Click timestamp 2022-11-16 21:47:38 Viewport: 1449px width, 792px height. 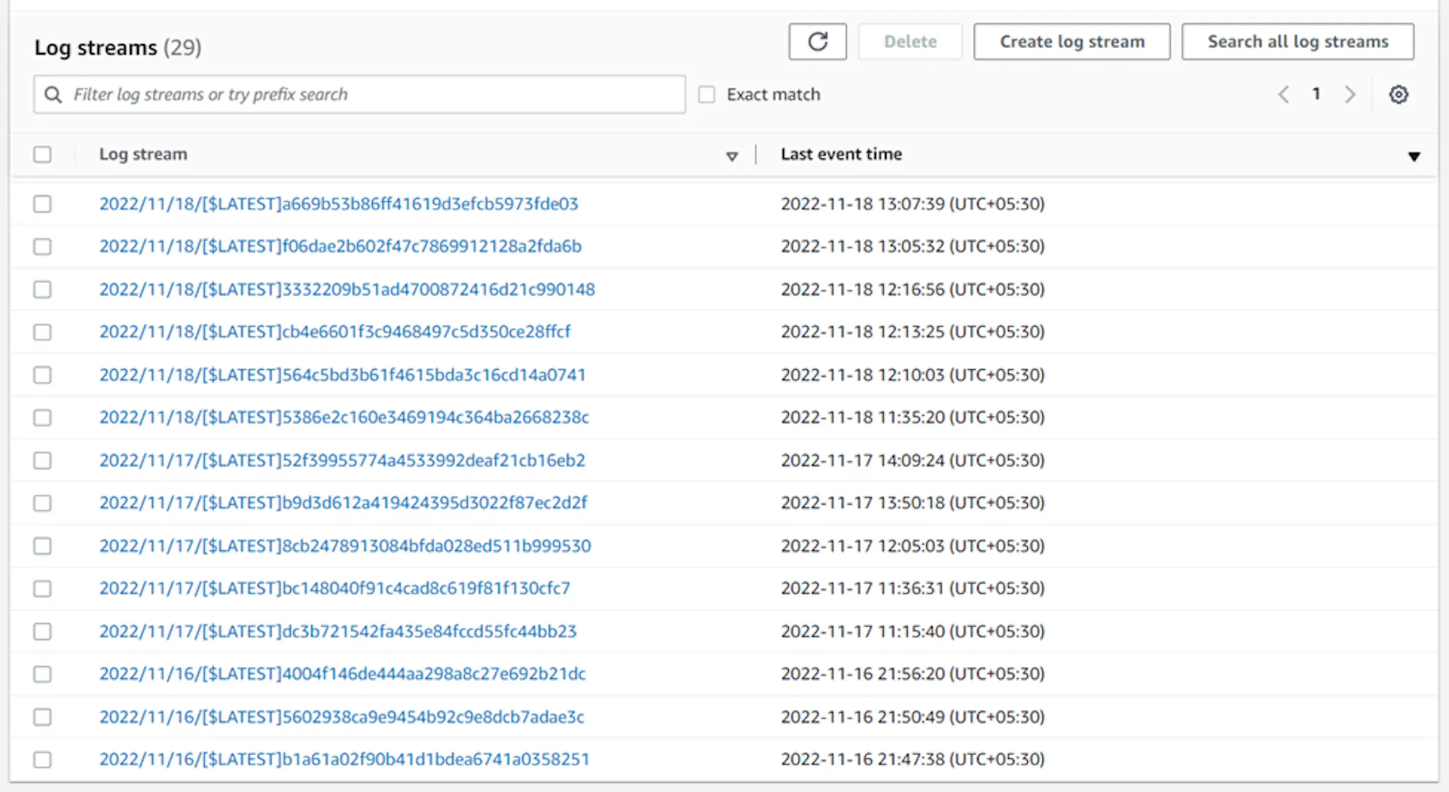point(913,759)
